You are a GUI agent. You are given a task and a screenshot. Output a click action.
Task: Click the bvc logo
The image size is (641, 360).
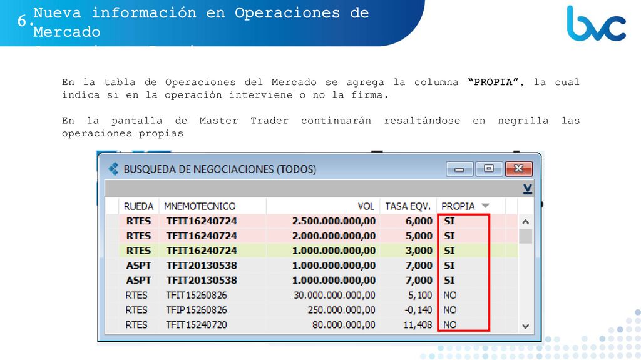click(596, 23)
